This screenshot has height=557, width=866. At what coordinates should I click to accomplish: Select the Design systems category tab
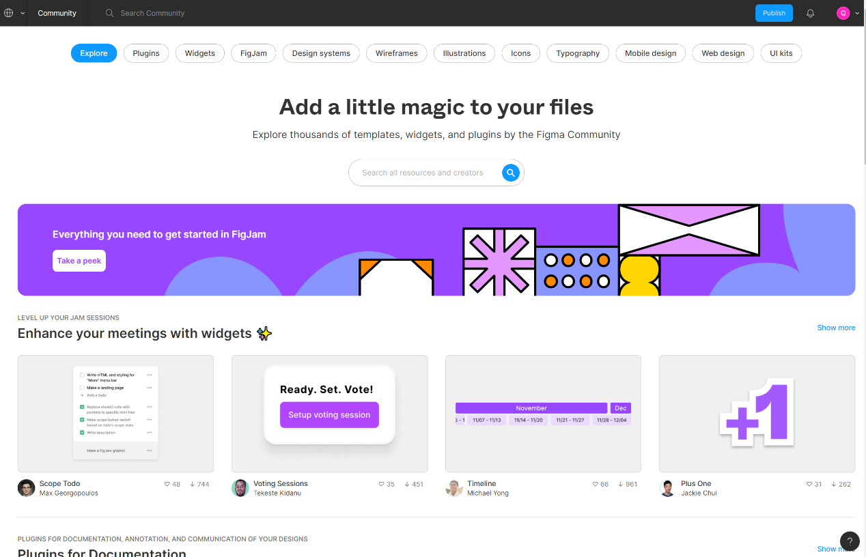321,53
